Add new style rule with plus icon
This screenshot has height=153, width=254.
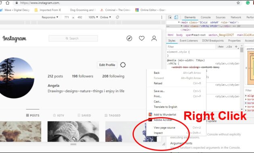tap(236, 47)
